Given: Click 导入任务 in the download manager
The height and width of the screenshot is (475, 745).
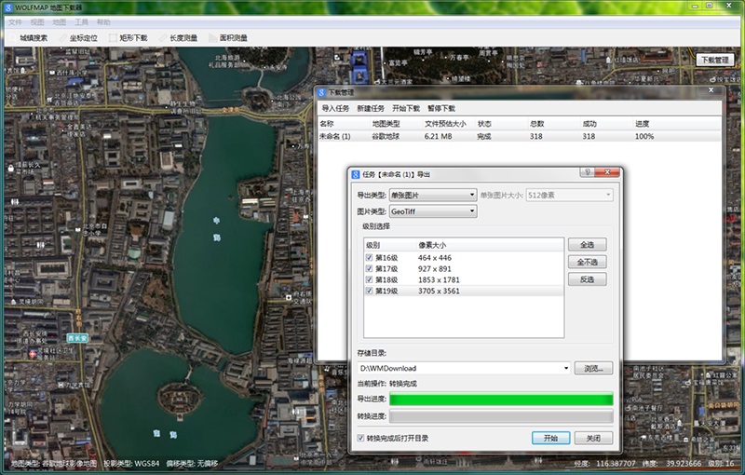Looking at the screenshot, I should click(x=333, y=108).
